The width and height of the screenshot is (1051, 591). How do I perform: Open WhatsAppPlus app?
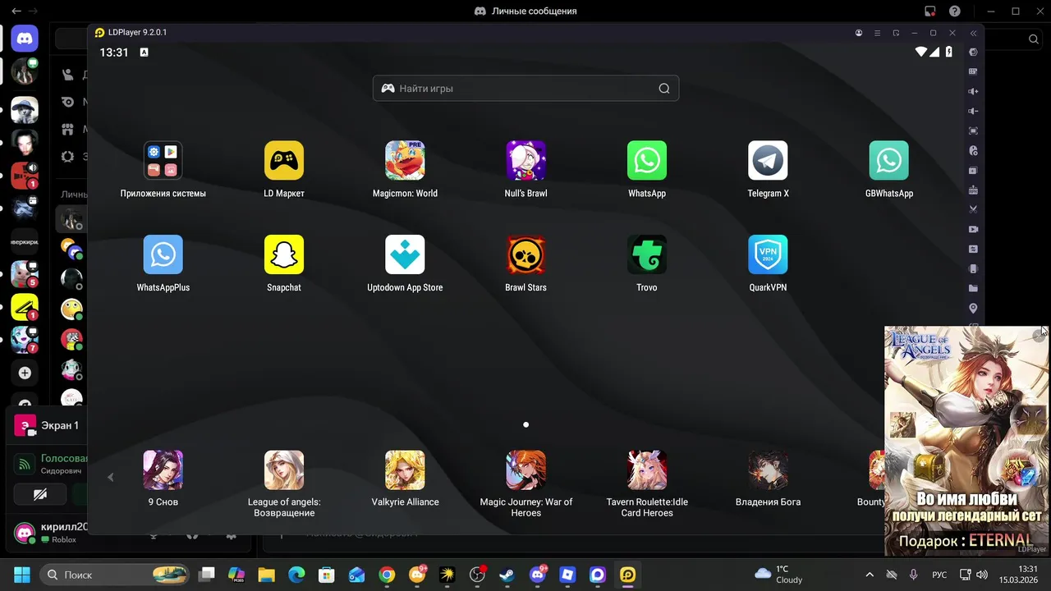pos(163,254)
